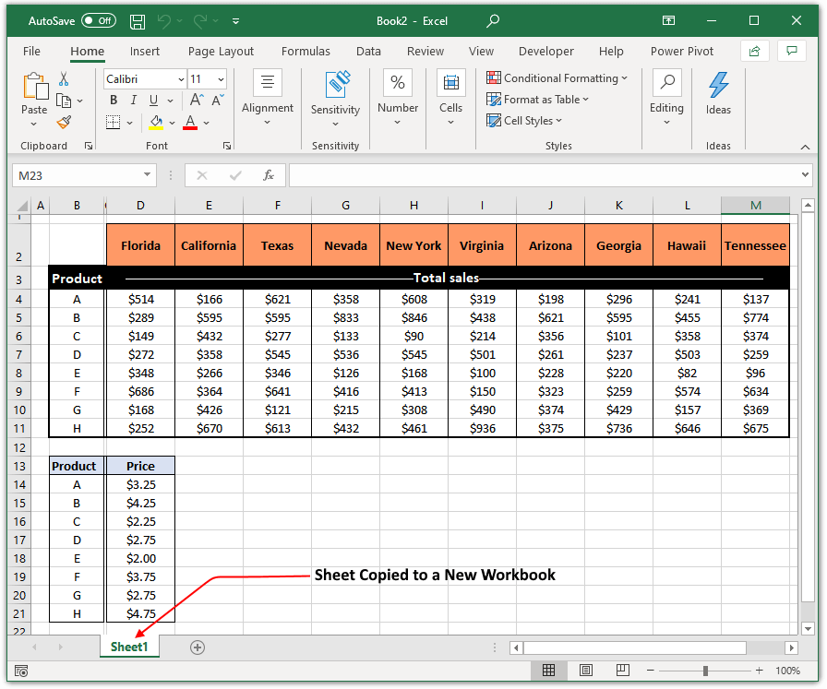This screenshot has height=689, width=827.
Task: Select the Sheet1 worksheet tab
Action: click(129, 647)
